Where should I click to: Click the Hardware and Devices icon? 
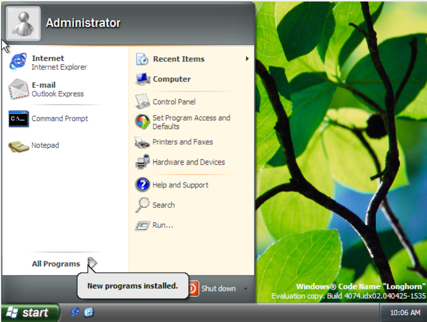coord(143,162)
